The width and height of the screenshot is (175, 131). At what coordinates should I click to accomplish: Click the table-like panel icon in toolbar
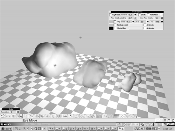click(99, 116)
